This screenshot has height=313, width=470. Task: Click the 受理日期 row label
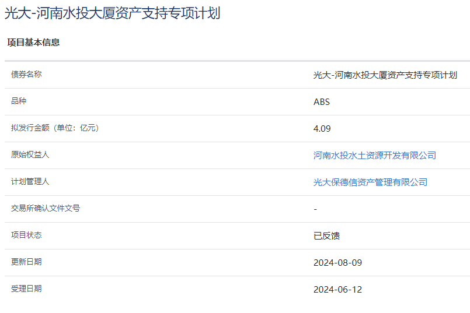pos(26,289)
